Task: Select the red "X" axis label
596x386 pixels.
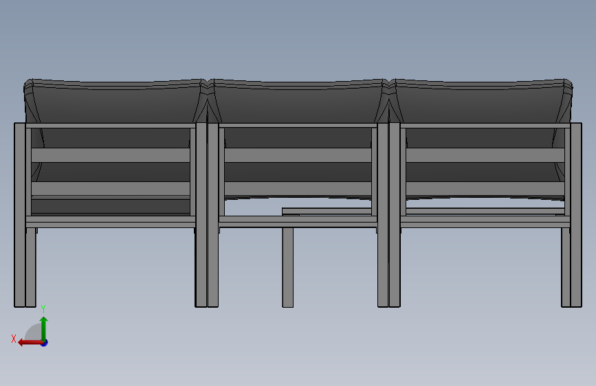Action: (x=14, y=339)
